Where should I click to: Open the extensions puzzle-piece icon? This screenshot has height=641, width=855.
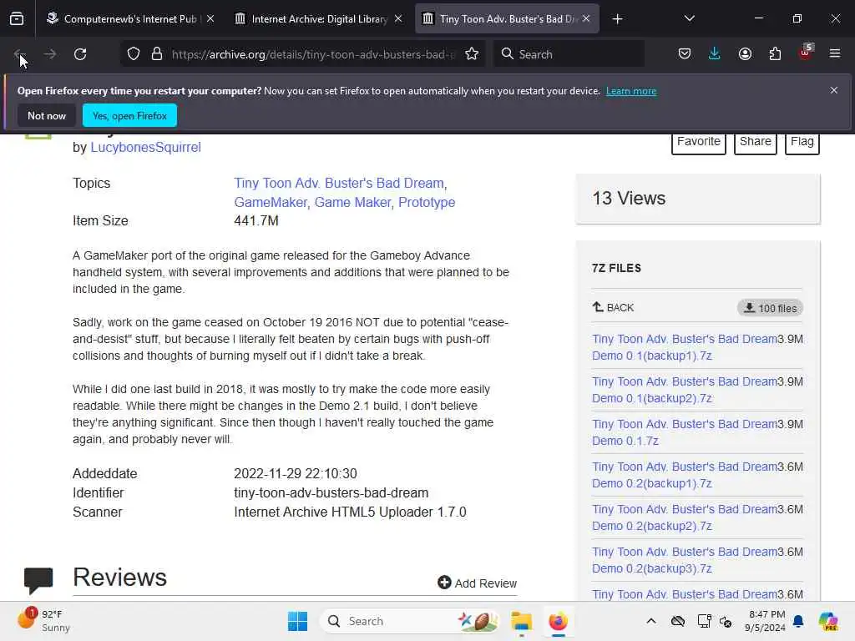(x=775, y=54)
